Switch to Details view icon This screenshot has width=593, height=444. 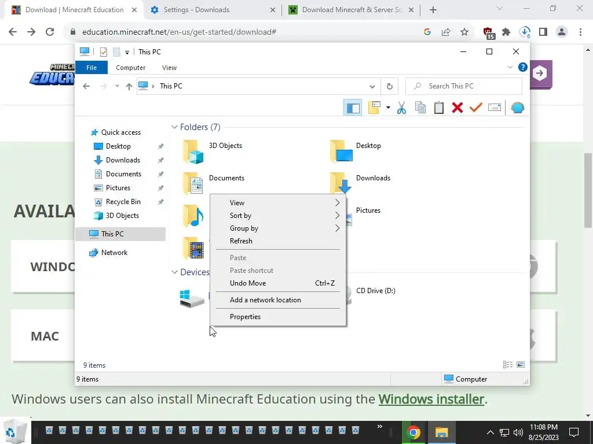[508, 364]
